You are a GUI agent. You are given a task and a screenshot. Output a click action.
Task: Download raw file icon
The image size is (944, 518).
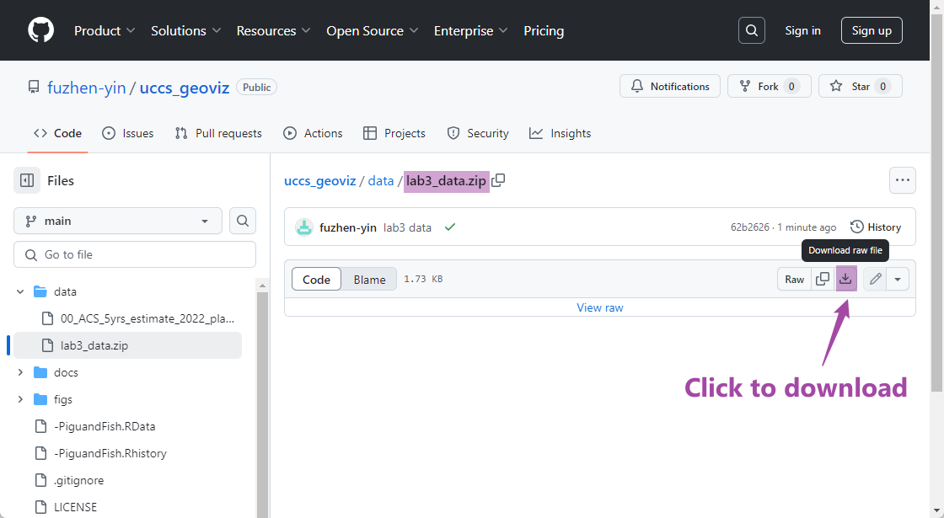pos(846,279)
